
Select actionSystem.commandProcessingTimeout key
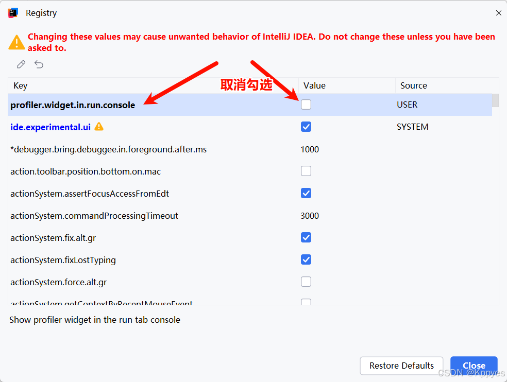point(94,216)
